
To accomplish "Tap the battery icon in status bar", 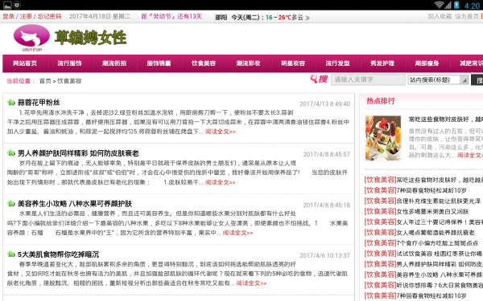I will pos(456,5).
